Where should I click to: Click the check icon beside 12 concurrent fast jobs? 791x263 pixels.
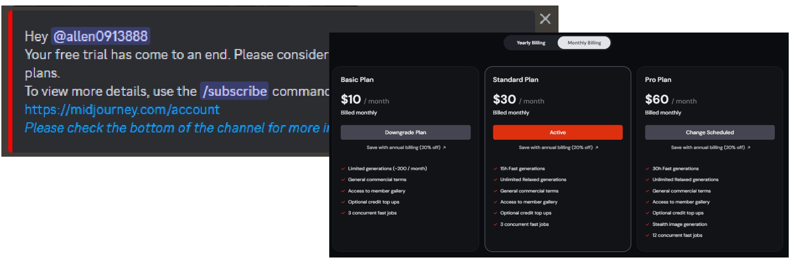(647, 236)
